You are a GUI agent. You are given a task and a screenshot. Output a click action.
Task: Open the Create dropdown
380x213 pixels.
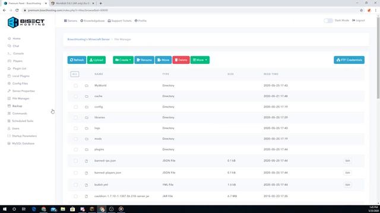123,60
